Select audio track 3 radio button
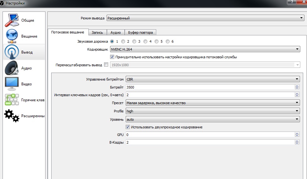Screen dimensions: 307x179 click(x=134, y=41)
